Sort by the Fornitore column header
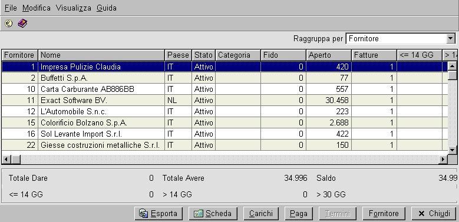The height and width of the screenshot is (222, 459). 19,55
